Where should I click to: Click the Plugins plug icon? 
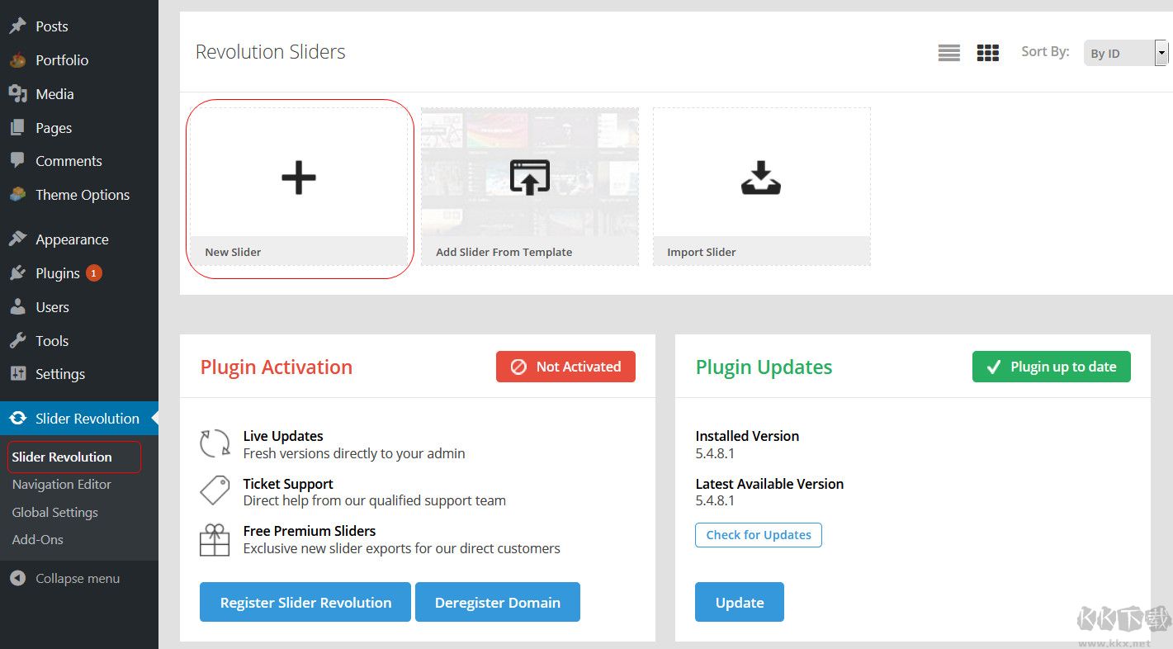point(17,273)
